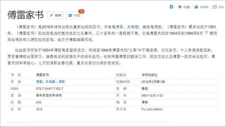Open the 傅雷 link in the intro paragraph
Screen dimensions: 226x127
[119, 27]
